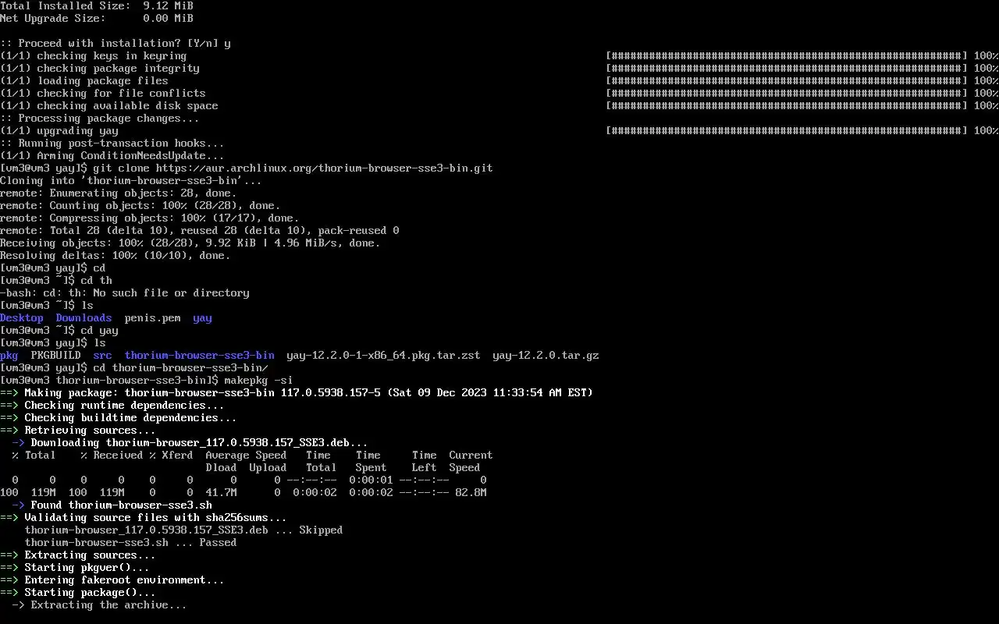Screen dimensions: 999x624
Task: Click the 'PKGBUILD' file name
Action: point(56,355)
